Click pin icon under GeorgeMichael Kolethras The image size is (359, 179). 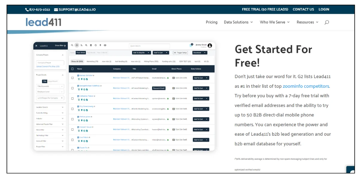tap(82, 89)
